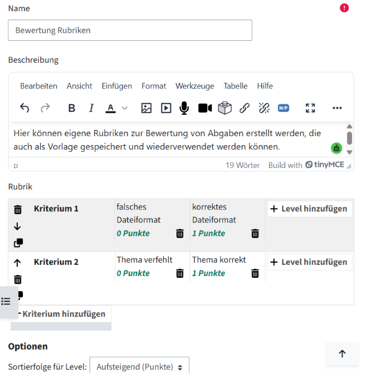The height and width of the screenshot is (373, 365).
Task: Start video recording with camera icon
Action: coord(205,108)
